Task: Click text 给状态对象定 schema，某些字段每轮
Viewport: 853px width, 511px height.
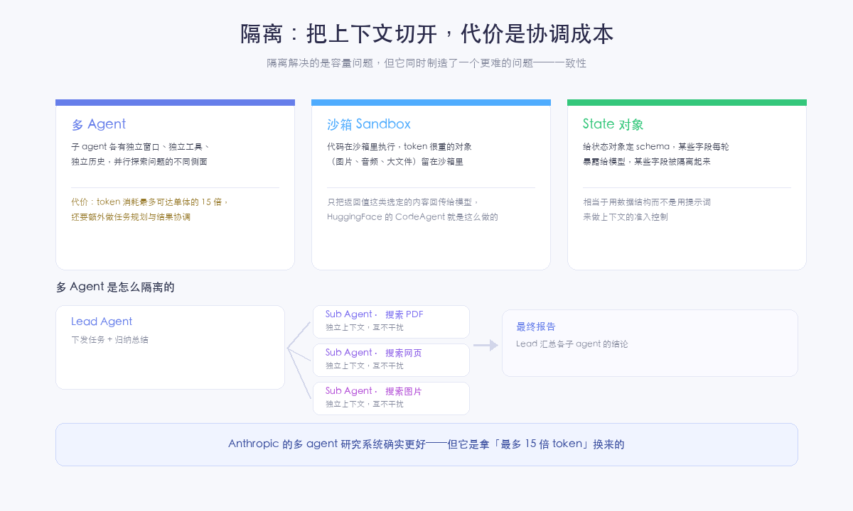Action: click(656, 147)
